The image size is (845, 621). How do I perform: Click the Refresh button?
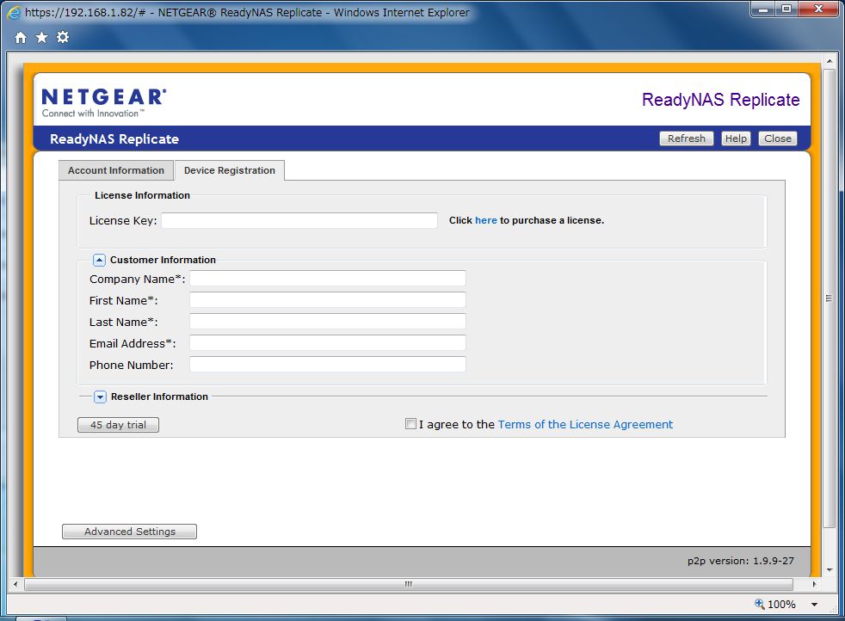coord(686,138)
